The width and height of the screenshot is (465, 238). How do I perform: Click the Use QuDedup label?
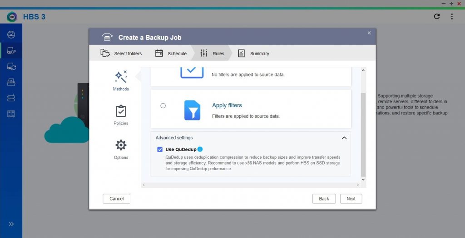pos(181,150)
